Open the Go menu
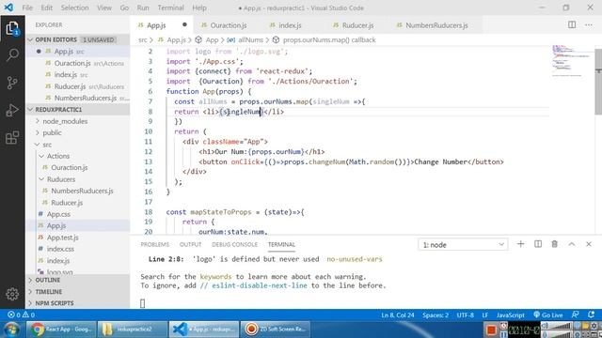602x338 pixels. (124, 8)
